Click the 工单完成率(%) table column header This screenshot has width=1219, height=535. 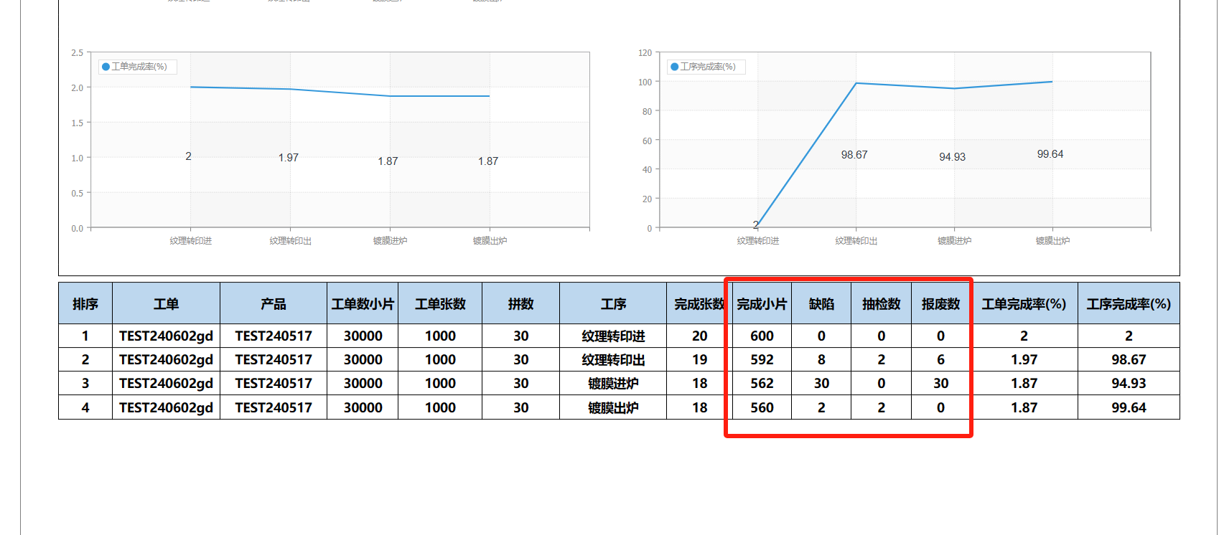coord(1024,304)
